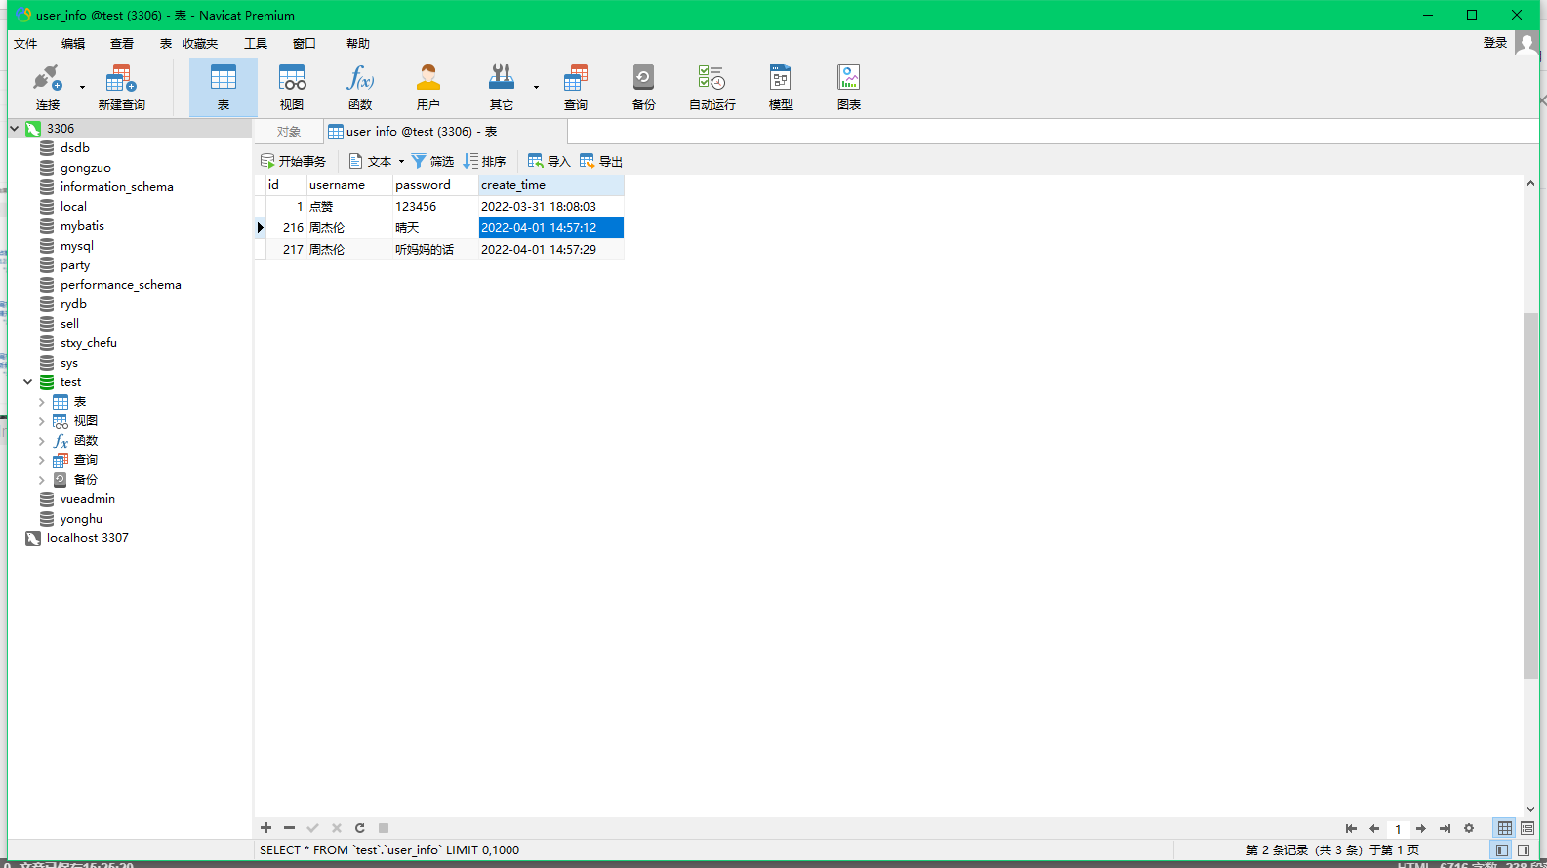Open the 备份 (Backup) toolbar icon
The height and width of the screenshot is (868, 1547).
(643, 87)
